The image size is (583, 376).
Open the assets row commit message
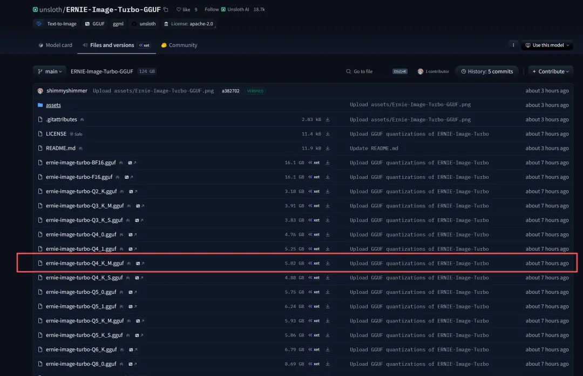pyautogui.click(x=410, y=105)
